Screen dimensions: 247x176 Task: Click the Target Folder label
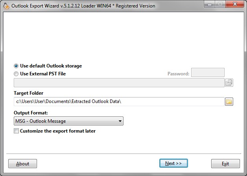click(x=28, y=93)
